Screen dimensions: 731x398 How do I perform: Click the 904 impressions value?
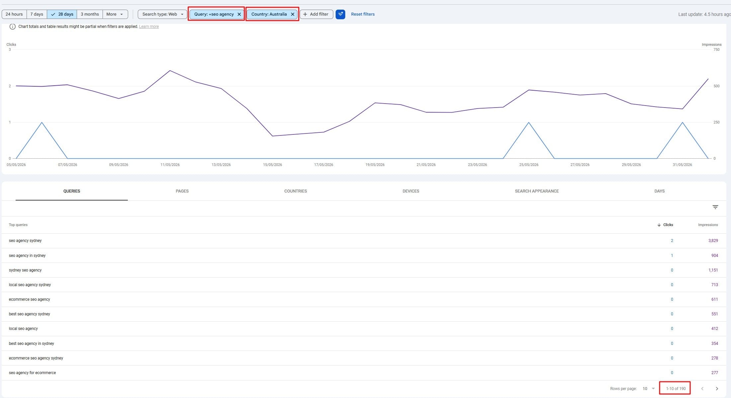(x=714, y=256)
